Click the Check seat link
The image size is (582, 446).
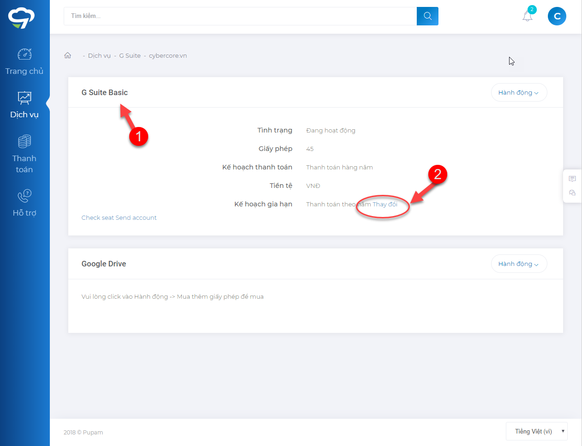pos(98,218)
